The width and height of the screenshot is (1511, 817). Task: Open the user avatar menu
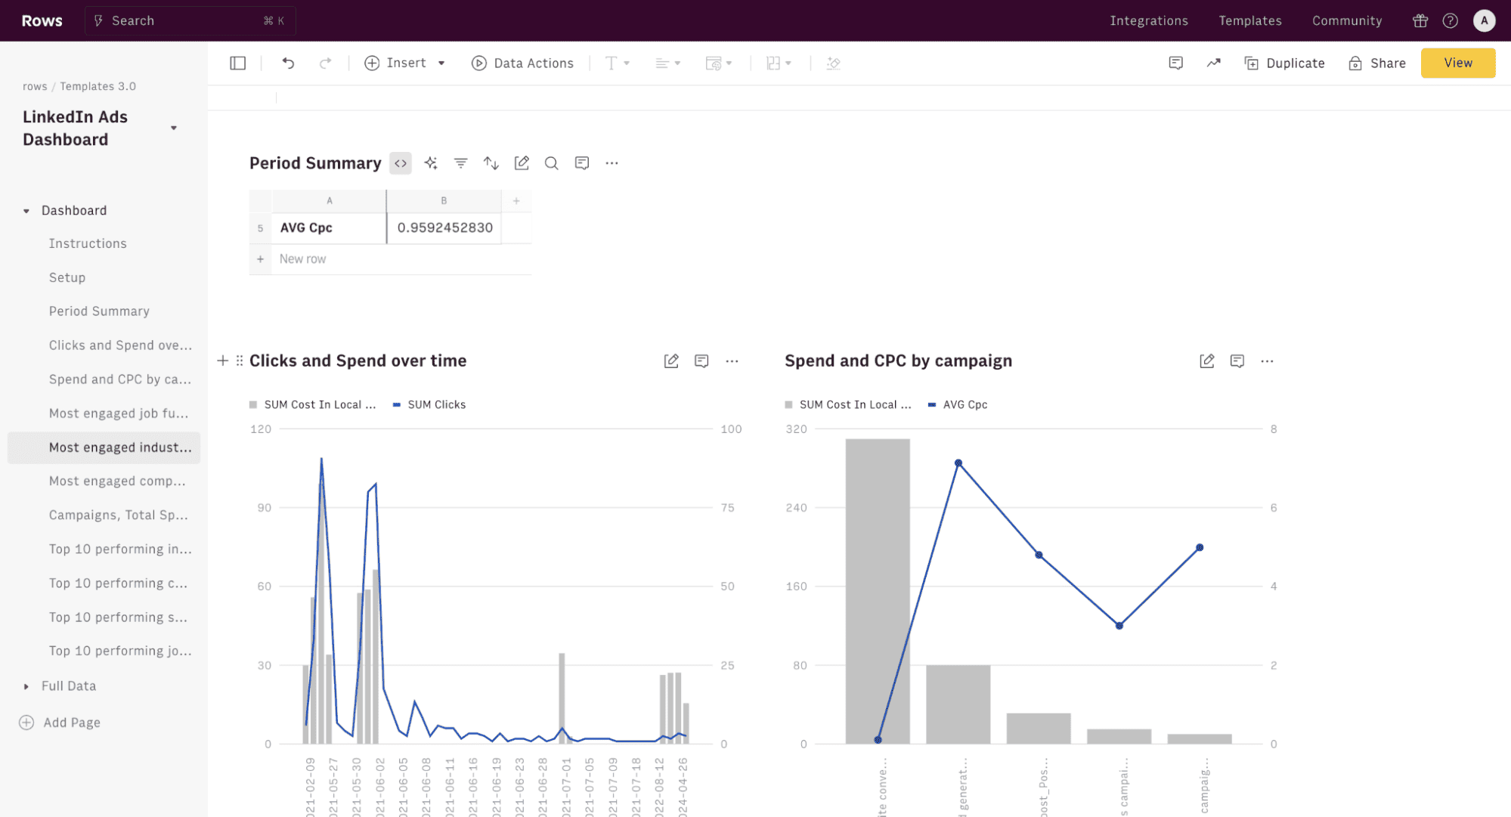click(1484, 21)
